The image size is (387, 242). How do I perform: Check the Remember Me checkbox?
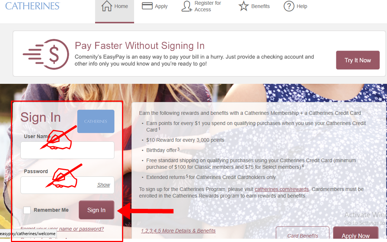(27, 210)
